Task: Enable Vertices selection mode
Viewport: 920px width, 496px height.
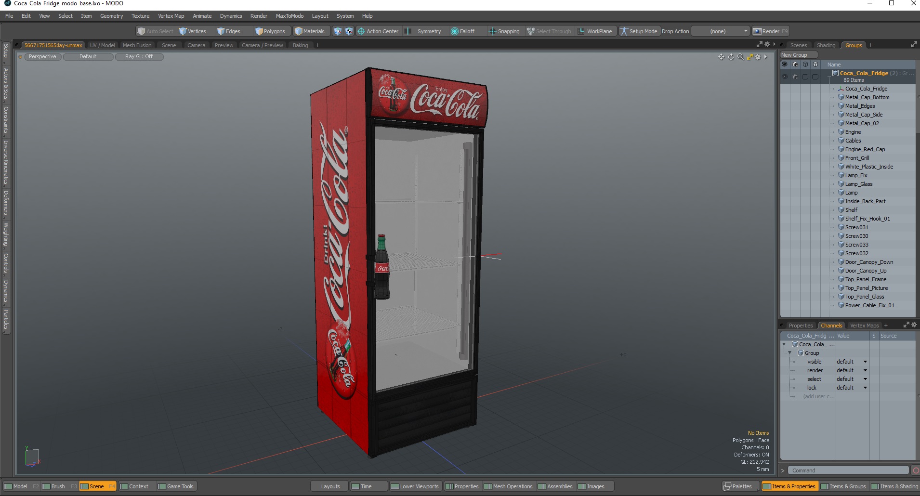Action: click(x=193, y=31)
